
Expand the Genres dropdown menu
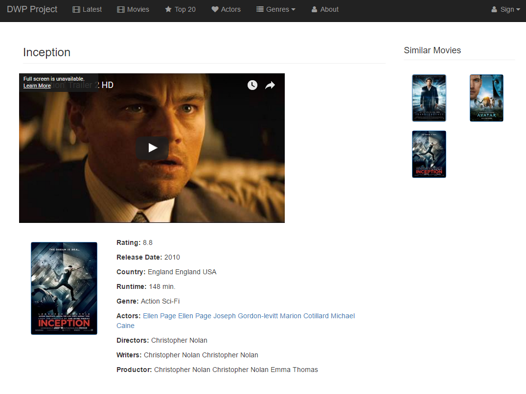pos(276,9)
